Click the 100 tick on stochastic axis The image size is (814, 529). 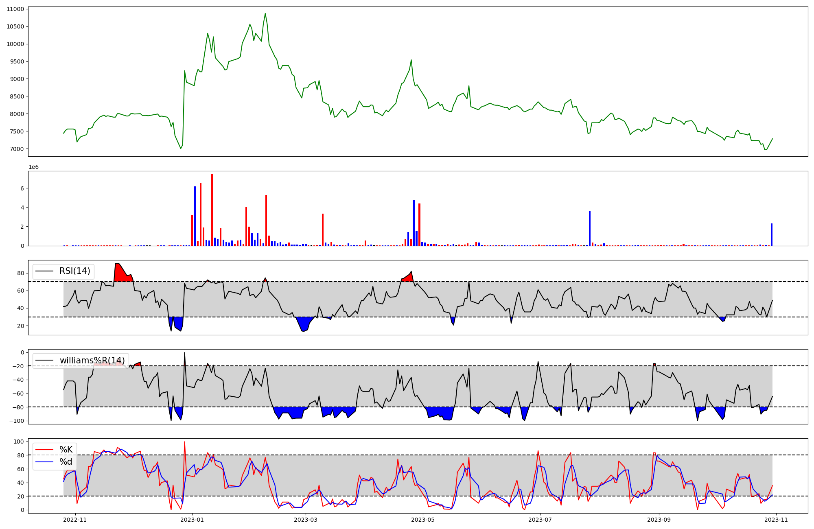[x=19, y=442]
